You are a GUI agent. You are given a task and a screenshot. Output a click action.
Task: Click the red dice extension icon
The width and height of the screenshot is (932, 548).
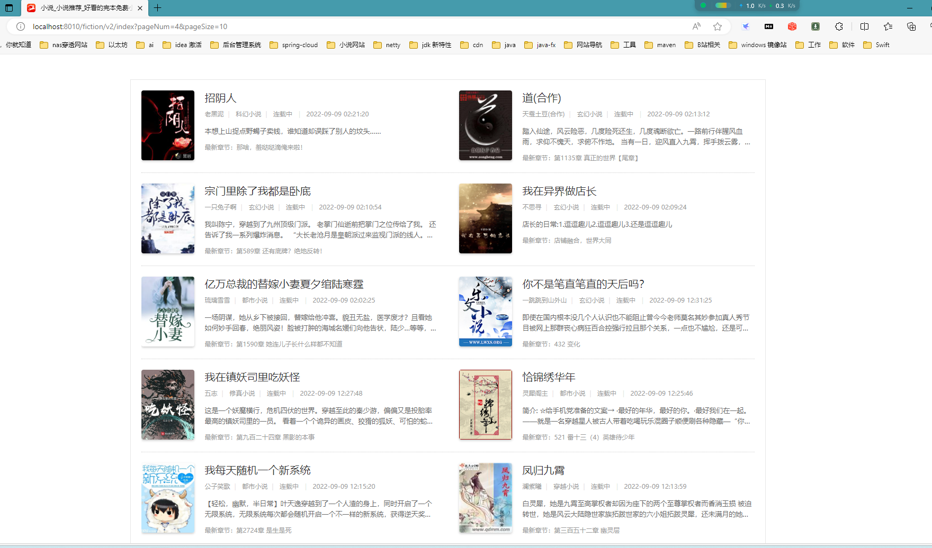[792, 26]
